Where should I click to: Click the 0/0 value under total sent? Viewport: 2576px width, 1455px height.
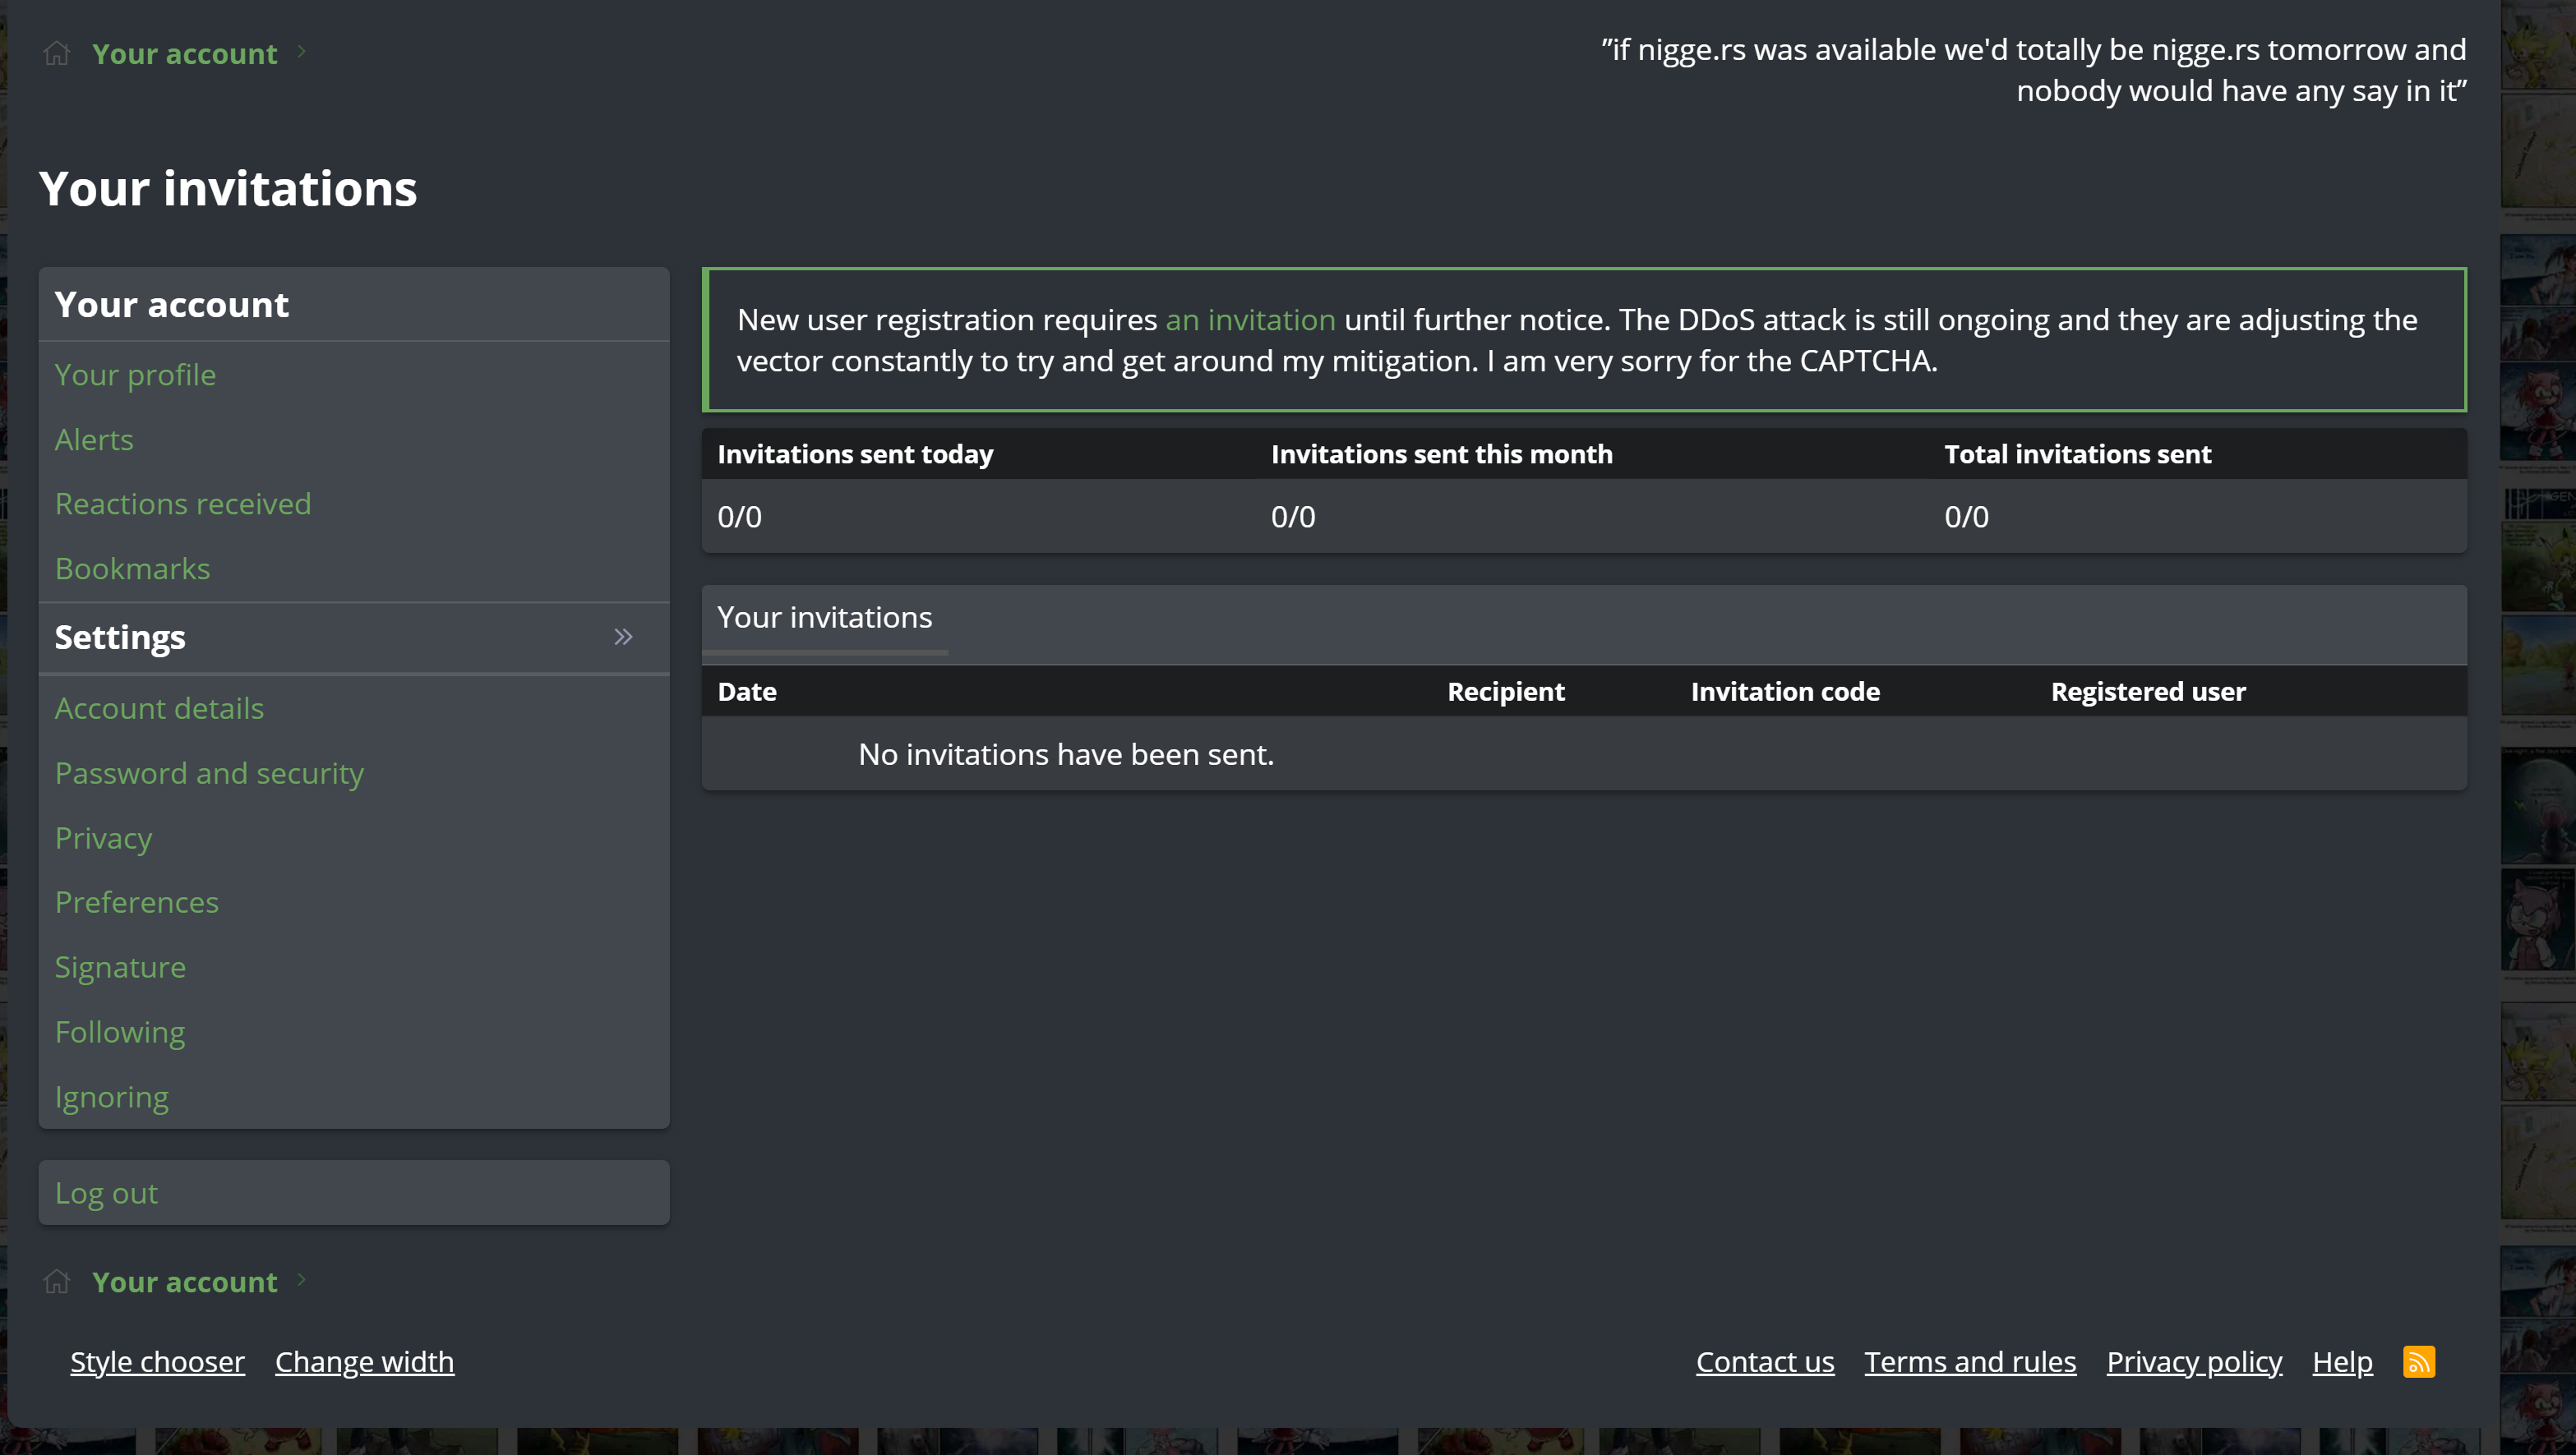[1966, 517]
